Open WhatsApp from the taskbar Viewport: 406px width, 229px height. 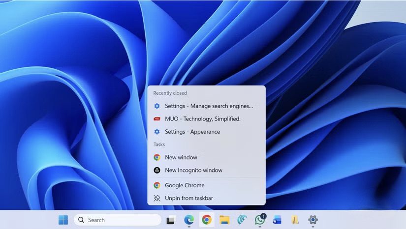(260, 220)
